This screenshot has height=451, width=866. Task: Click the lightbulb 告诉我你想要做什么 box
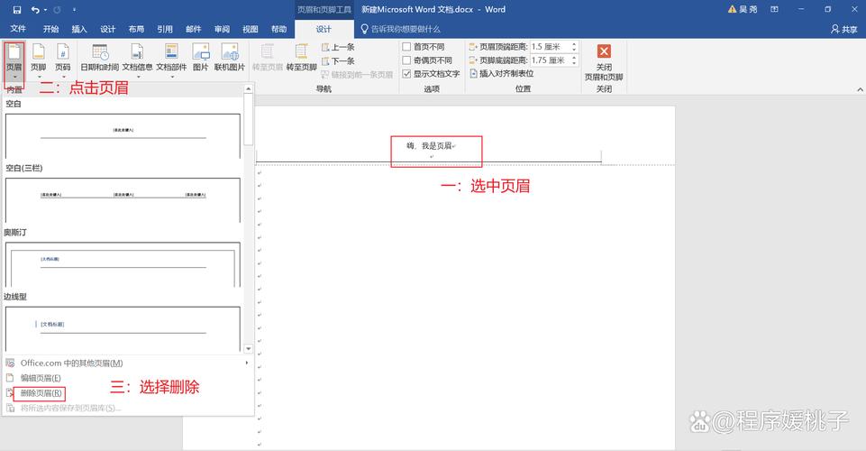coord(400,29)
